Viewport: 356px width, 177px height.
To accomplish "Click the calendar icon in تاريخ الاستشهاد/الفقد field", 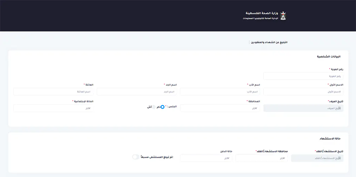I will point(339,158).
